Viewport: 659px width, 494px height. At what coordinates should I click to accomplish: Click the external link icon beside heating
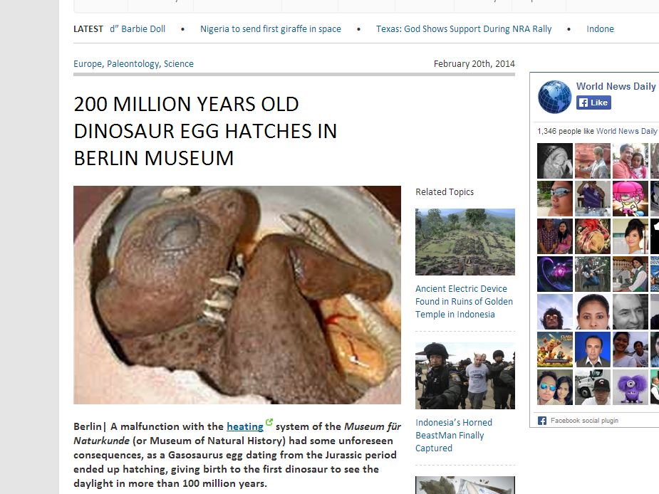pos(269,422)
